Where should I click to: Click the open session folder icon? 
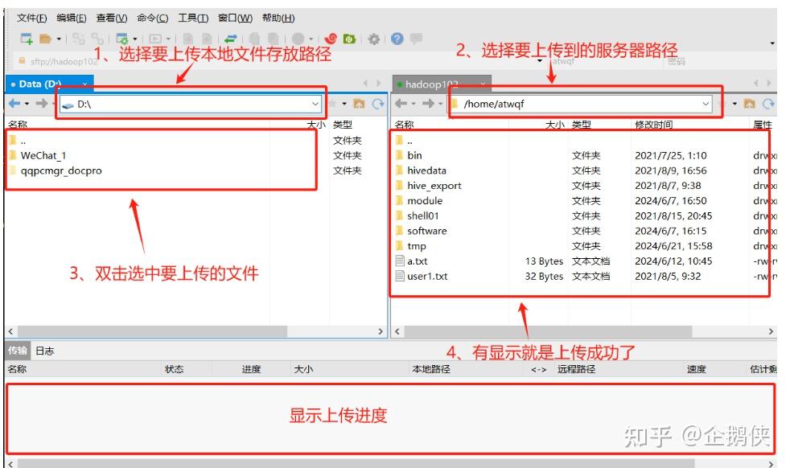click(46, 39)
